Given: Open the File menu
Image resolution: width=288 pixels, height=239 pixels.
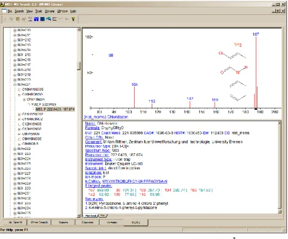Looking at the screenshot, I should (10, 11).
